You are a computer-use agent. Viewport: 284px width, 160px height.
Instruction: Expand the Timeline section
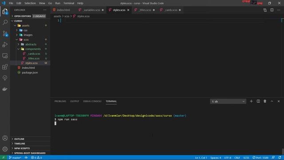pos(30,144)
